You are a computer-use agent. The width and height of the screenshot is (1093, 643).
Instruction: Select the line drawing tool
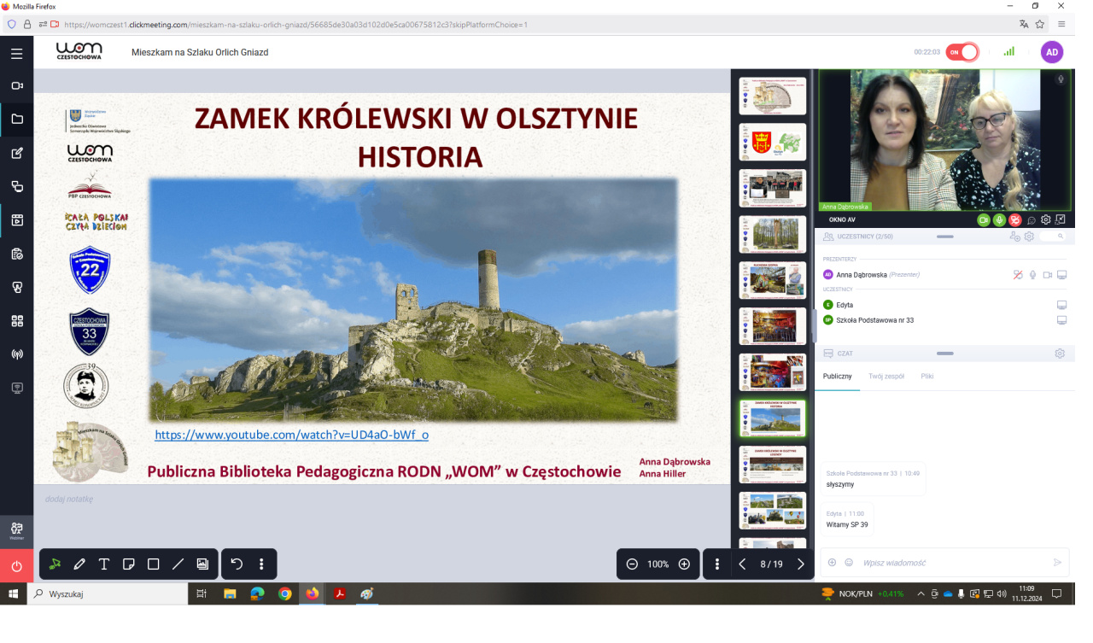178,564
